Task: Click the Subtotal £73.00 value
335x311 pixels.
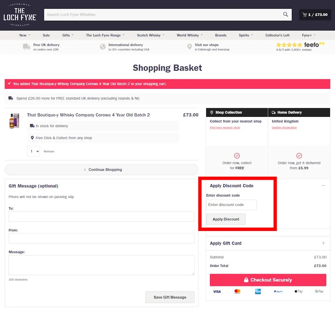Action: (320, 257)
